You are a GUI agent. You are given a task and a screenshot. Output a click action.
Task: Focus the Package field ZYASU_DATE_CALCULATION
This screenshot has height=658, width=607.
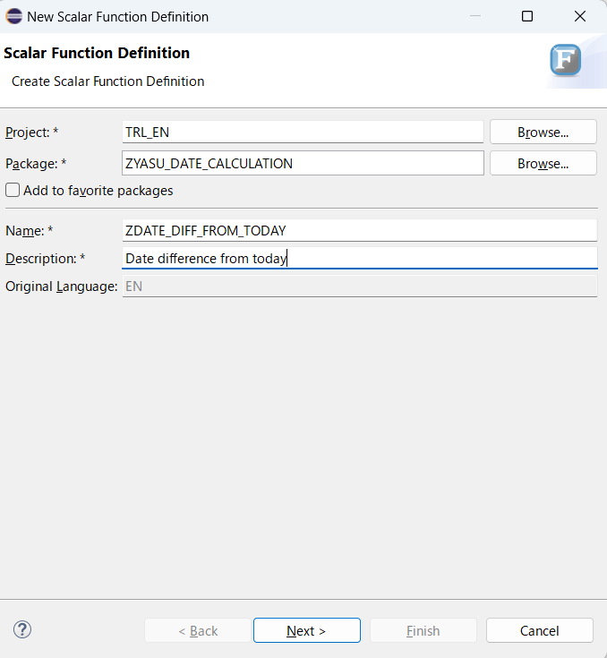point(303,163)
